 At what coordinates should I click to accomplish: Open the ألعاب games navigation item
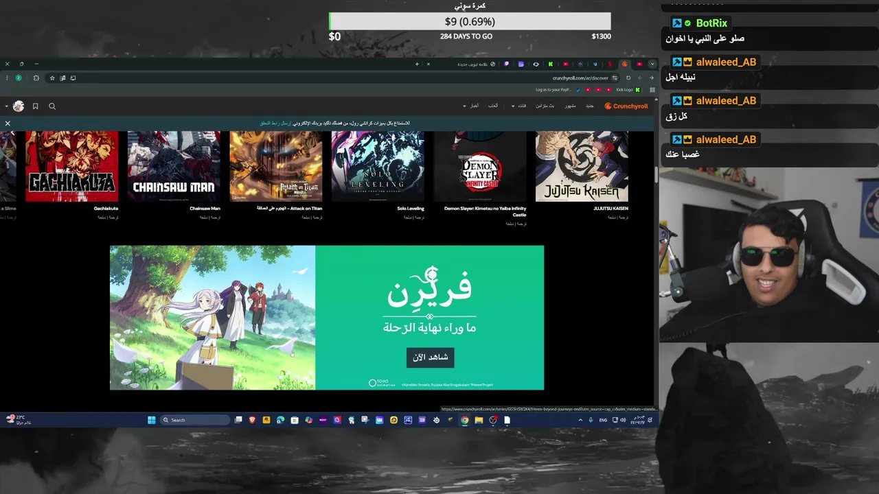[492, 106]
